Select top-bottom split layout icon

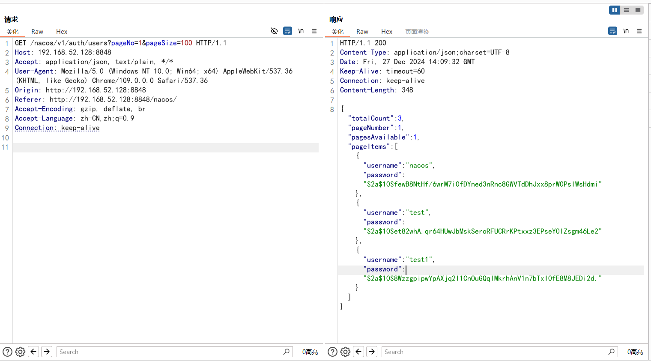click(626, 10)
